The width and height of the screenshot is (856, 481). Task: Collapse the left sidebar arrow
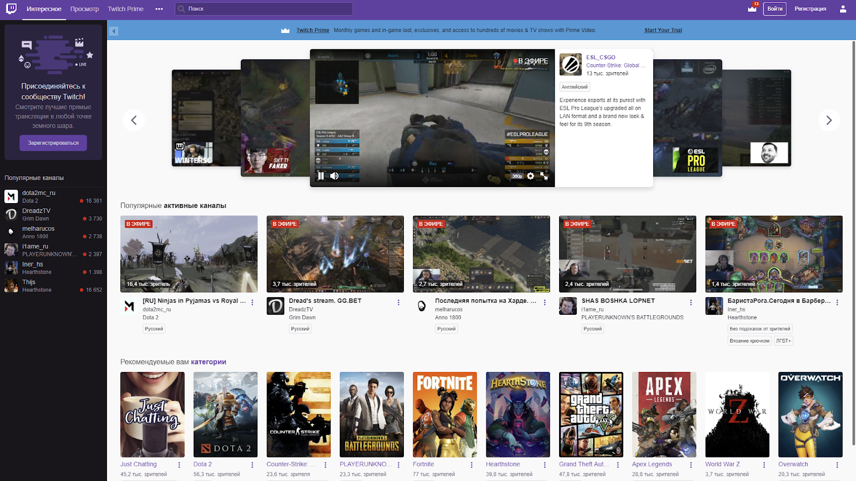tap(113, 31)
